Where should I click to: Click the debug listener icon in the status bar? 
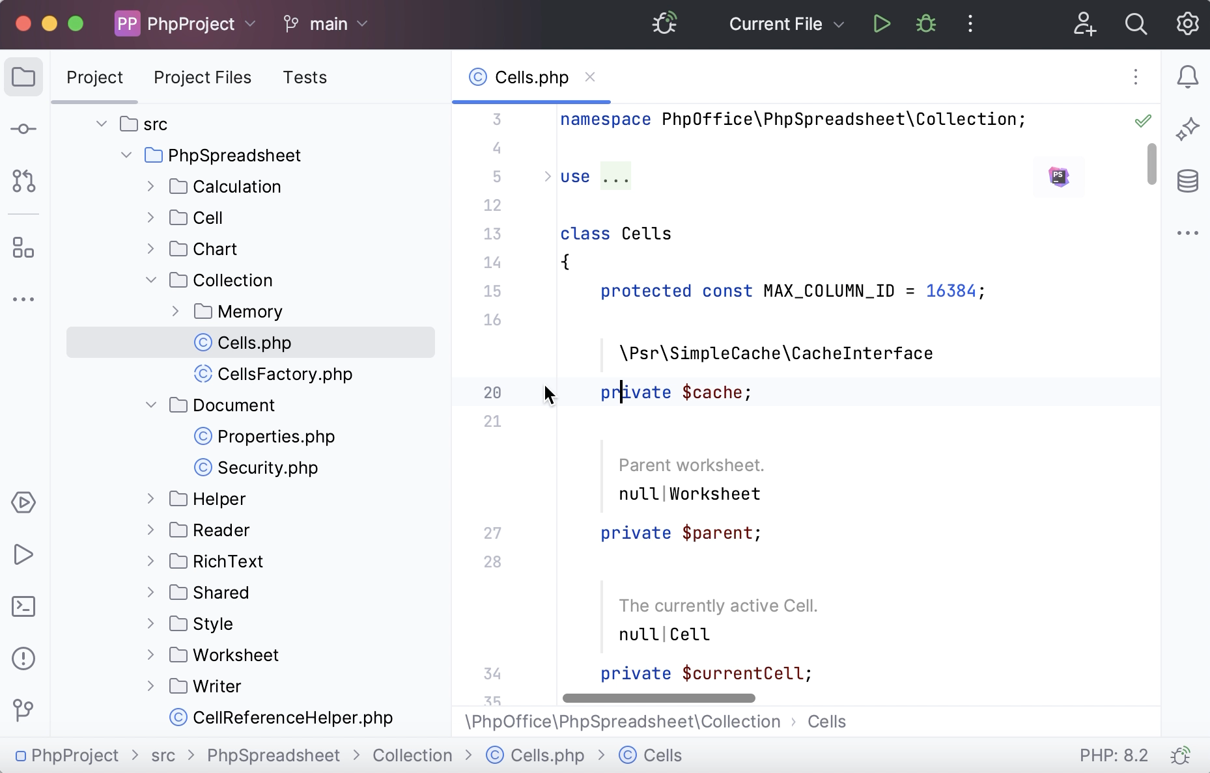(x=1180, y=755)
